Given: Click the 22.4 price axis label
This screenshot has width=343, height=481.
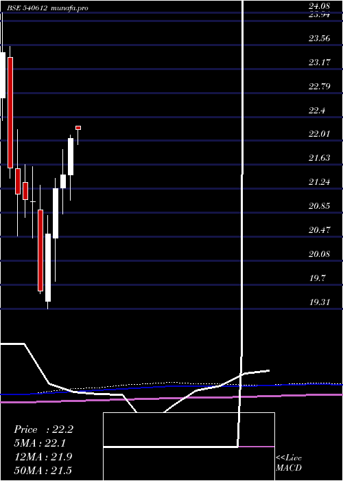Looking at the screenshot, I should [317, 111].
